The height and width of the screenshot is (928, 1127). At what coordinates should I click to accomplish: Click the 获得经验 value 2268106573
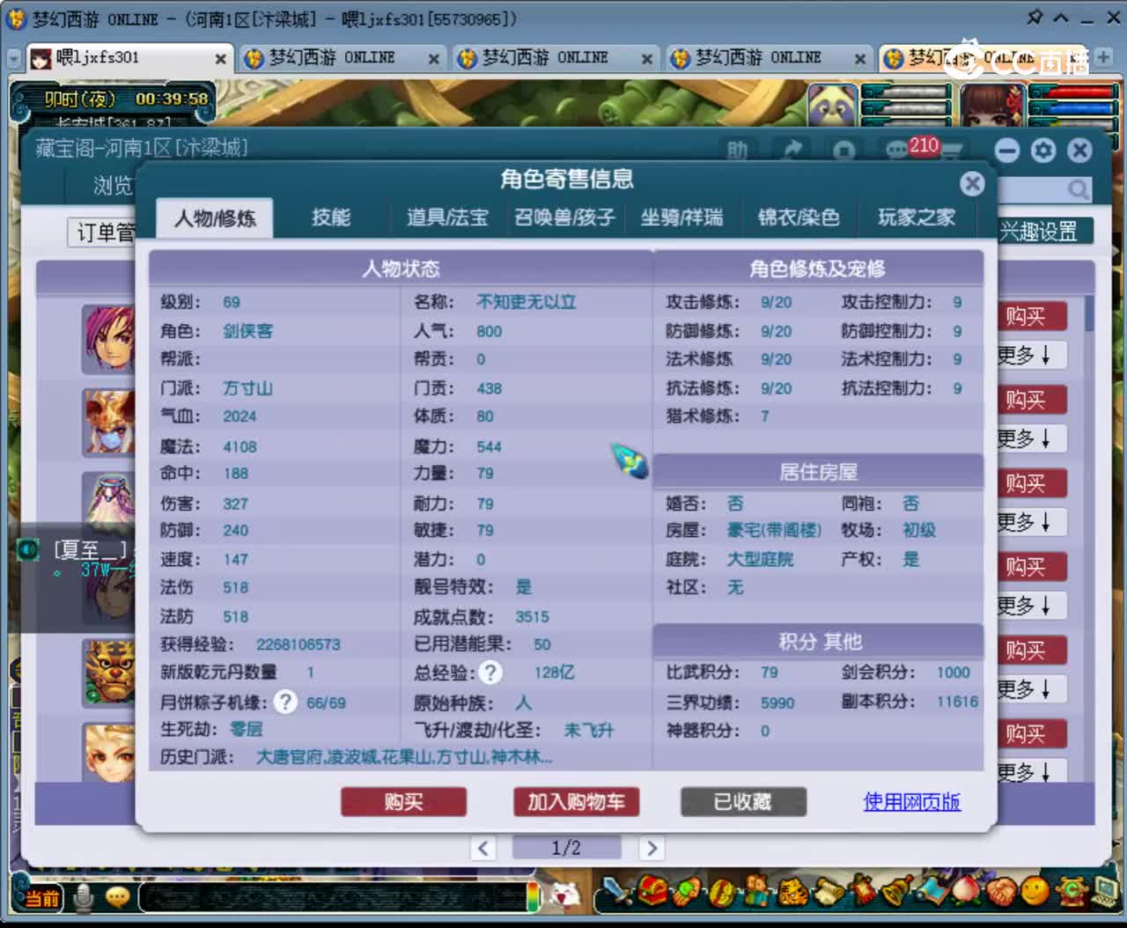click(298, 644)
